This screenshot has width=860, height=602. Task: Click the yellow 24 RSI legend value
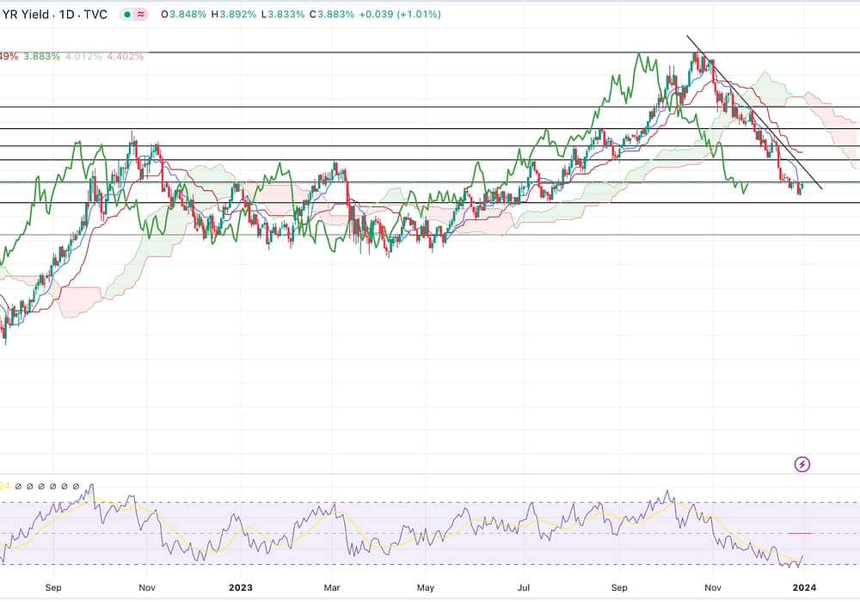tap(5, 486)
